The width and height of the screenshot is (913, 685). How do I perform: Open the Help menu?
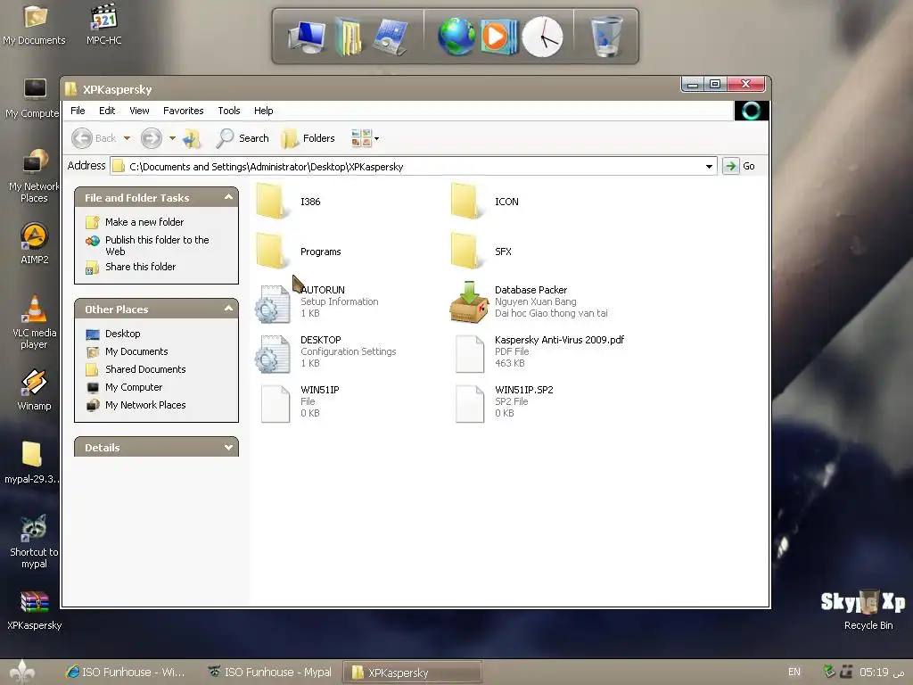tap(263, 111)
